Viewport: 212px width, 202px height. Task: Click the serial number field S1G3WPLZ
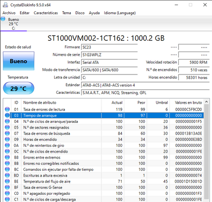pos(110,55)
